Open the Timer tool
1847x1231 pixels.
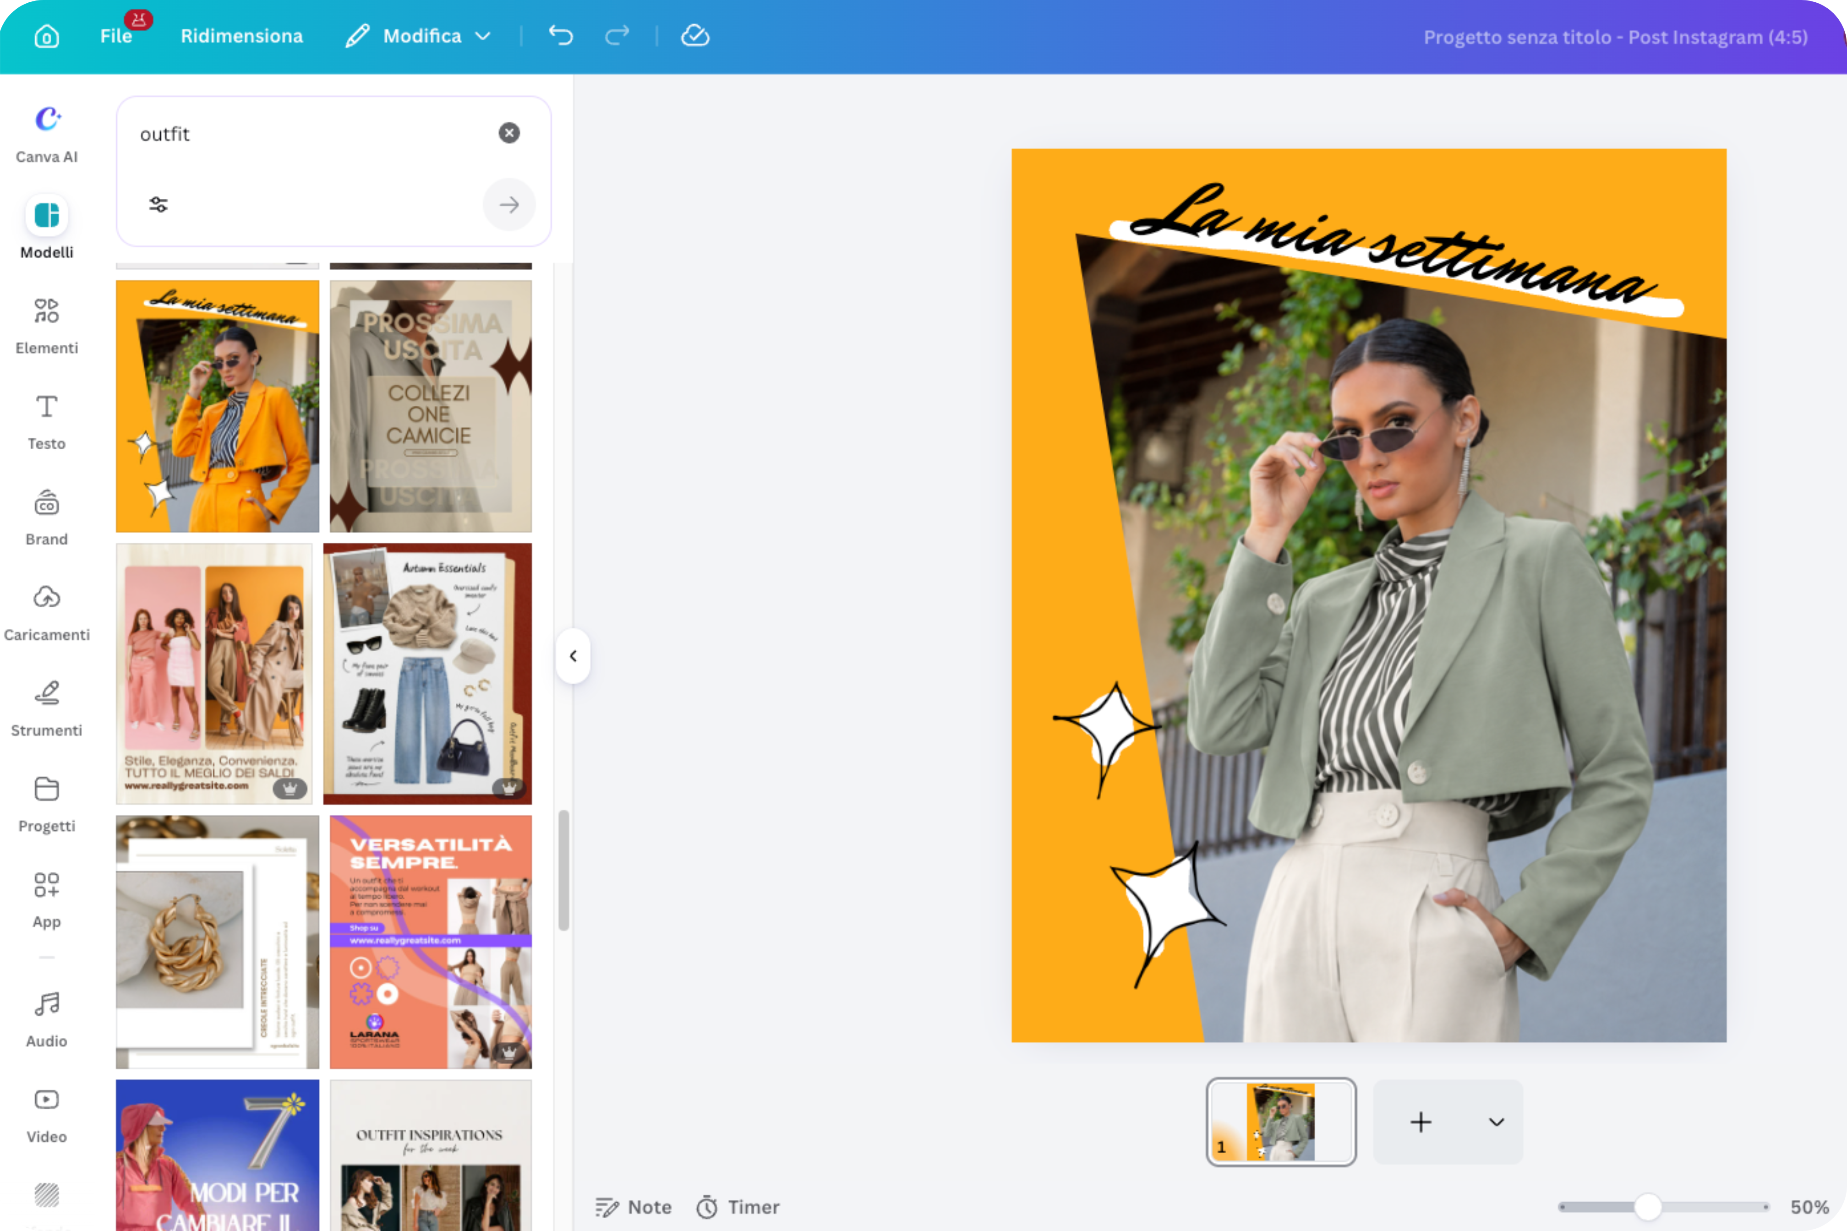pos(738,1207)
